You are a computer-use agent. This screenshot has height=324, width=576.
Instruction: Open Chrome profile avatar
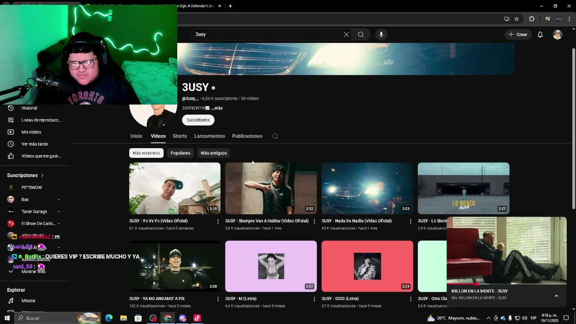pyautogui.click(x=558, y=19)
